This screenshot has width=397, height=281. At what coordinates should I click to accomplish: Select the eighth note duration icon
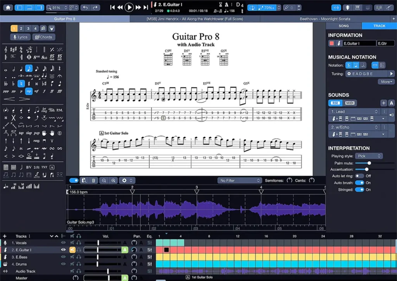pos(29,68)
